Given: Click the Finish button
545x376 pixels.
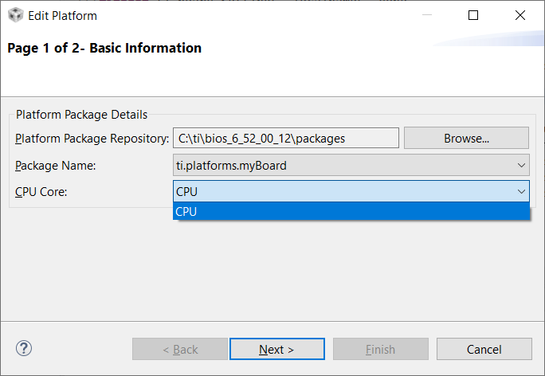Looking at the screenshot, I should pyautogui.click(x=380, y=349).
